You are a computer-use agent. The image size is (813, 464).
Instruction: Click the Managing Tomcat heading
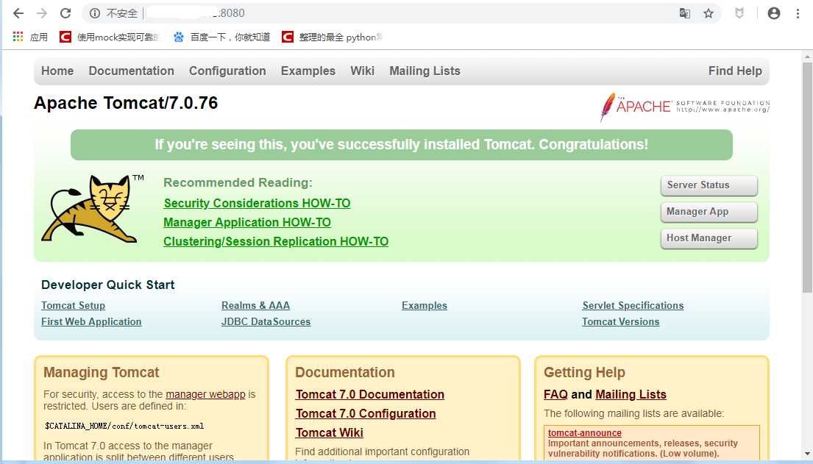coord(101,372)
